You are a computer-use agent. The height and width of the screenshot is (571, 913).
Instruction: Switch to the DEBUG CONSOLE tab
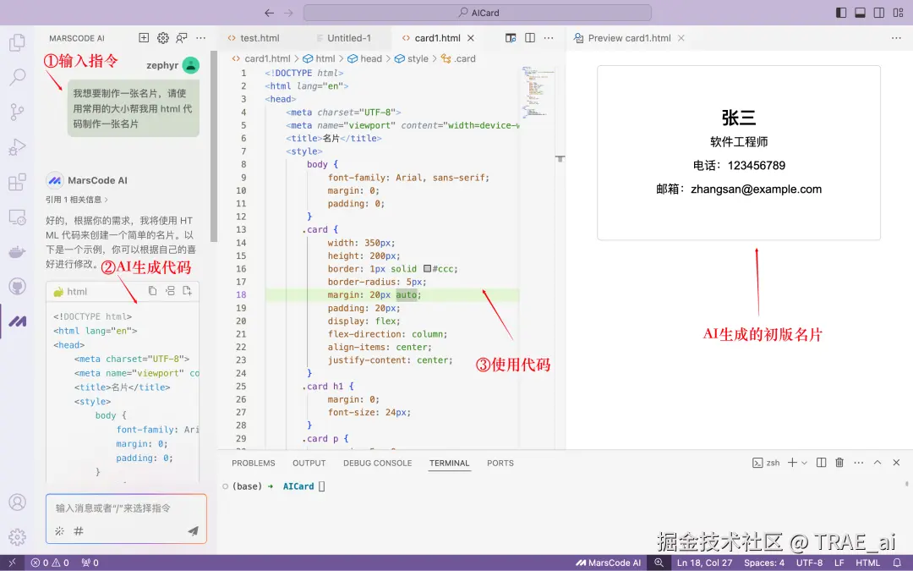tap(377, 464)
